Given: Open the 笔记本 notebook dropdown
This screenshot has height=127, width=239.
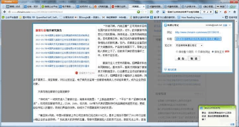Looking at the screenshot, I should (x=189, y=45).
